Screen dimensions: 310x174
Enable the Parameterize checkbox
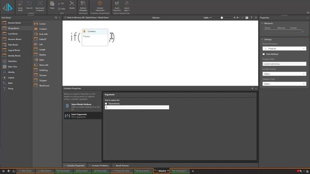(x=106, y=103)
